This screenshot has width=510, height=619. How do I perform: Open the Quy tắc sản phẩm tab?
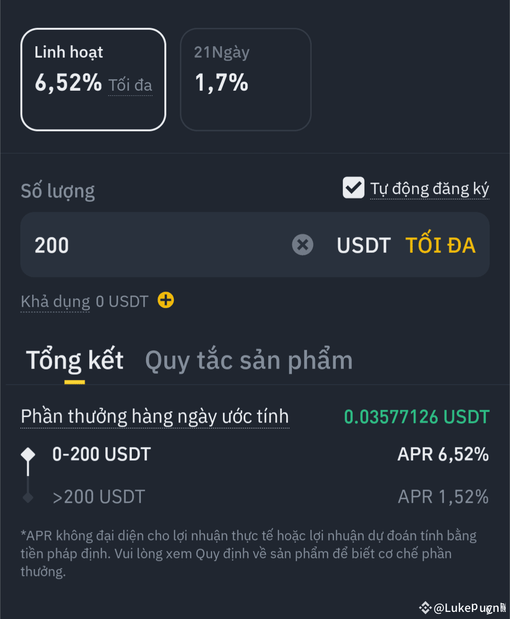coord(249,361)
